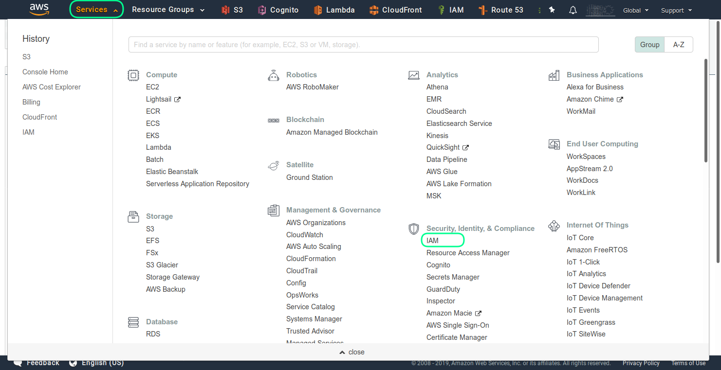Click the pin shortcuts icon
The image size is (721, 370).
click(552, 10)
